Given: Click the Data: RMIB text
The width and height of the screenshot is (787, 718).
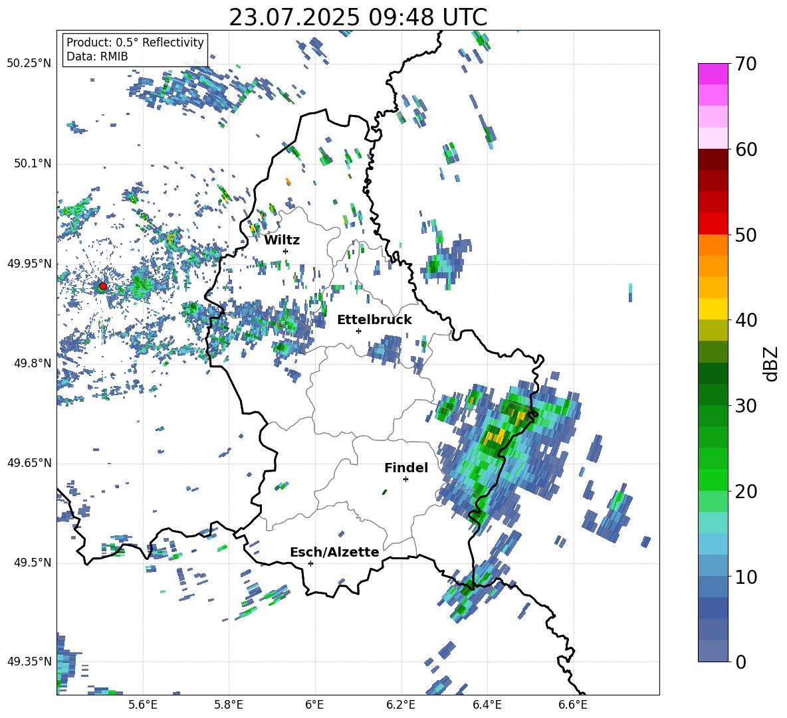Looking at the screenshot, I should coord(97,56).
